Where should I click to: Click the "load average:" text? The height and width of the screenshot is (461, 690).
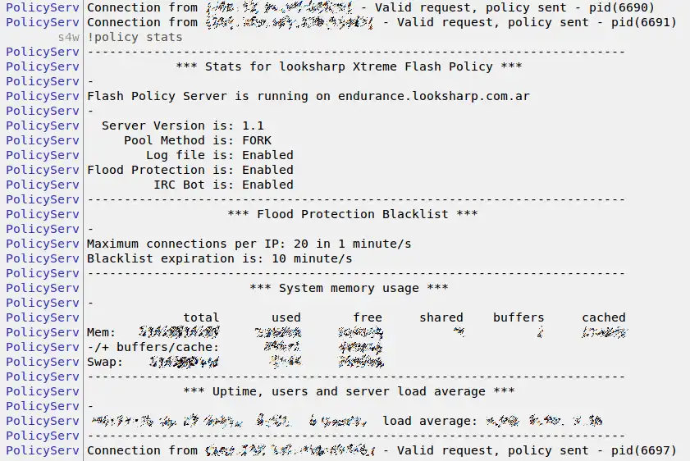[430, 421]
